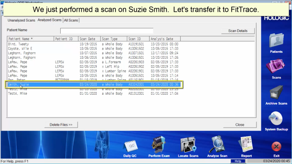Select LePew, Pepe Whole Body scan

94,76
